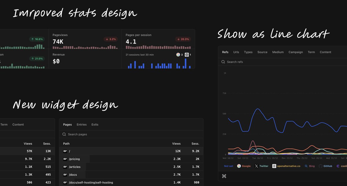The height and width of the screenshot is (186, 347).
Task: Select the Content tab in the left table widget
Action: click(x=18, y=125)
